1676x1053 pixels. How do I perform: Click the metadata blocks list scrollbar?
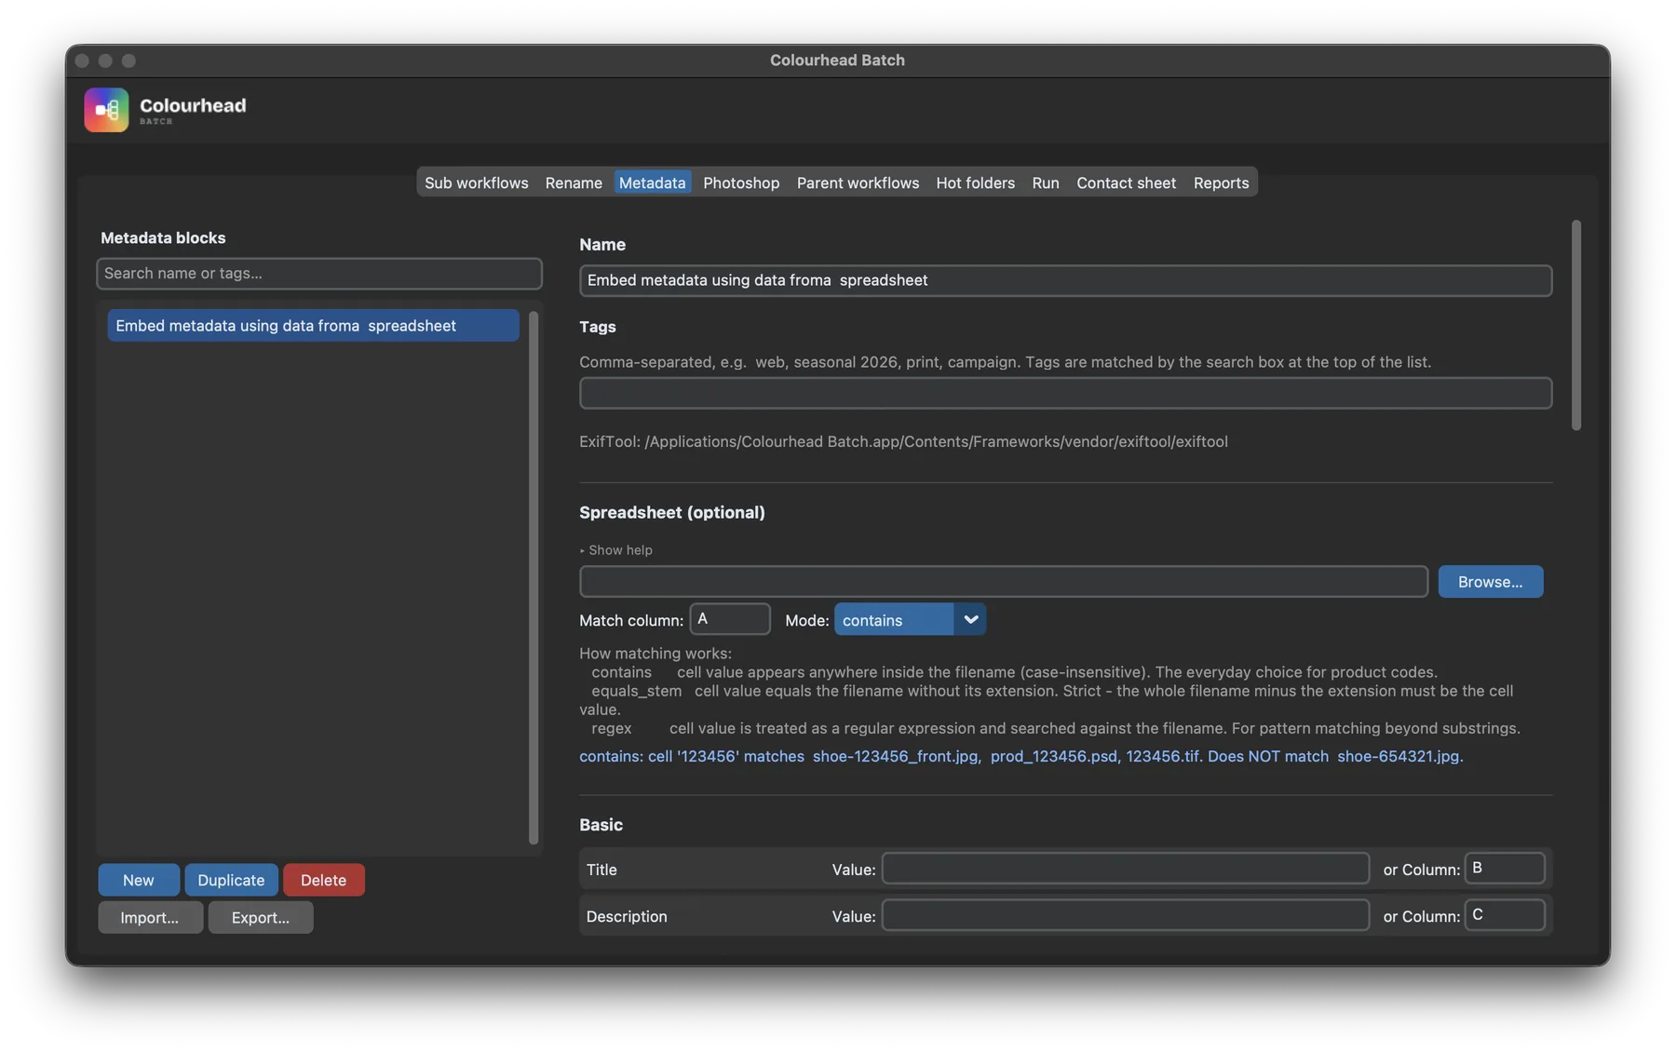tap(534, 577)
